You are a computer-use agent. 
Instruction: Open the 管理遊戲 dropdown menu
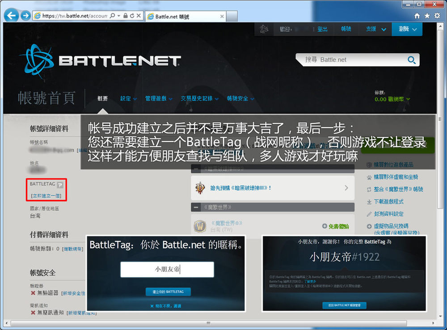pos(158,98)
